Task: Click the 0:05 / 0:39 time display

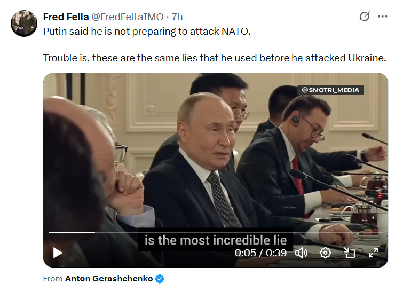Action: point(260,253)
